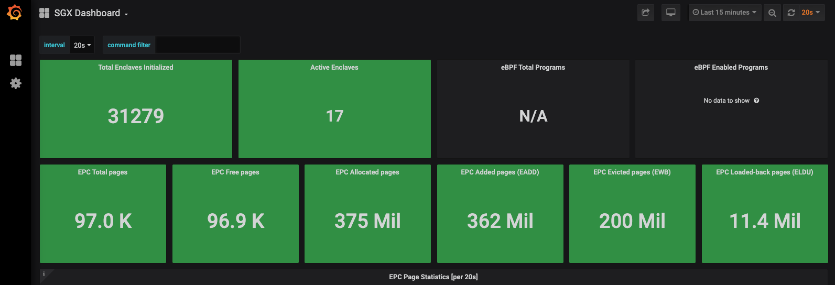Open the EPC Allocated pages panel title
The height and width of the screenshot is (285, 835).
[x=367, y=172]
